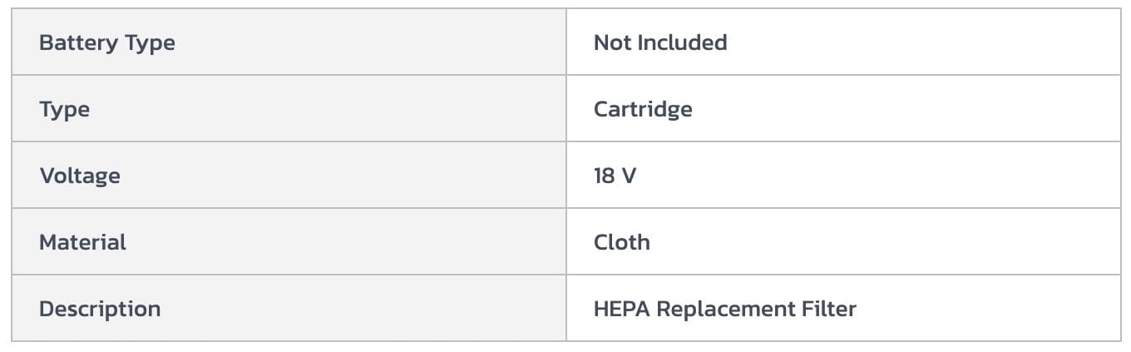Click the V unit after 18
This screenshot has height=352, width=1131.
pos(629,176)
